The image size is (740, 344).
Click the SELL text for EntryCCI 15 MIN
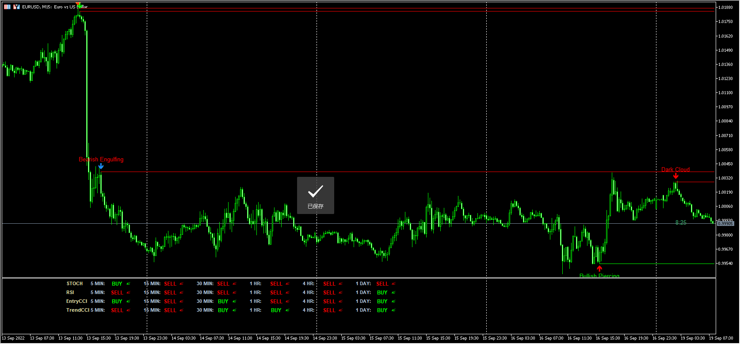170,302
